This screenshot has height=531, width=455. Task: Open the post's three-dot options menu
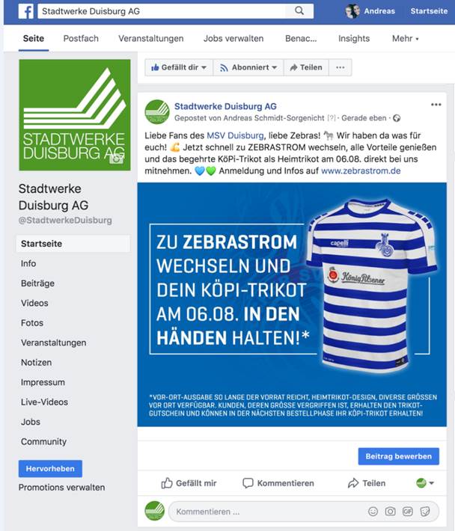[x=436, y=105]
